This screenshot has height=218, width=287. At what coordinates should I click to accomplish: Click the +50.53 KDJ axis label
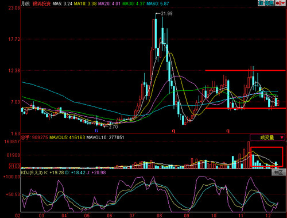[13, 194]
